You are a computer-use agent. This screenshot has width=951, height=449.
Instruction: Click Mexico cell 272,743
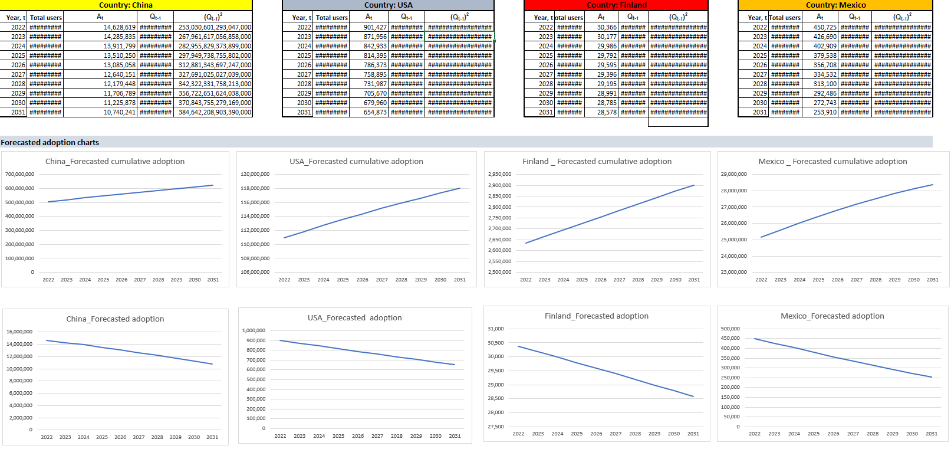(820, 103)
